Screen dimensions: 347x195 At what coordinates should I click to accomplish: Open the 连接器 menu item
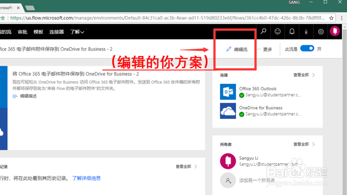click(x=57, y=32)
